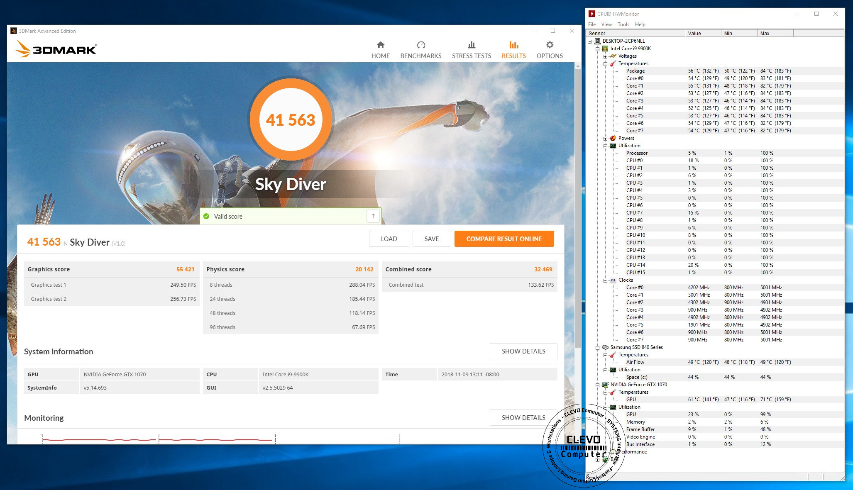Select the NVIDIA GeForce GTX 1070 card icon
The image size is (853, 490).
(x=605, y=385)
